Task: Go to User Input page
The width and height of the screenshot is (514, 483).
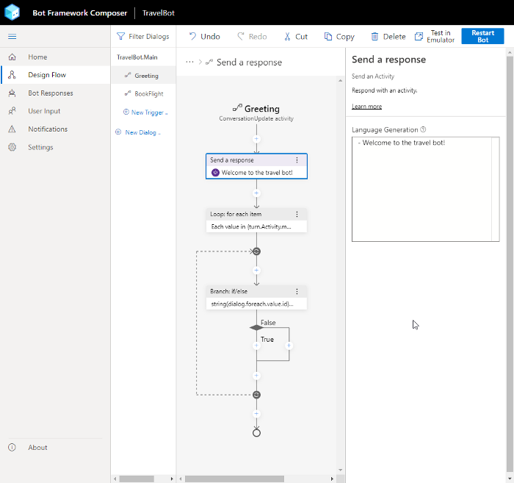Action: pyautogui.click(x=55, y=111)
